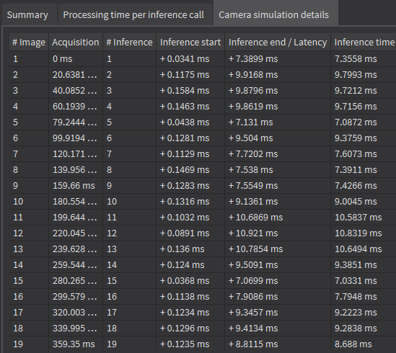396x353 pixels.
Task: Select acquisition cell '259.544 ...'
Action: pos(76,265)
